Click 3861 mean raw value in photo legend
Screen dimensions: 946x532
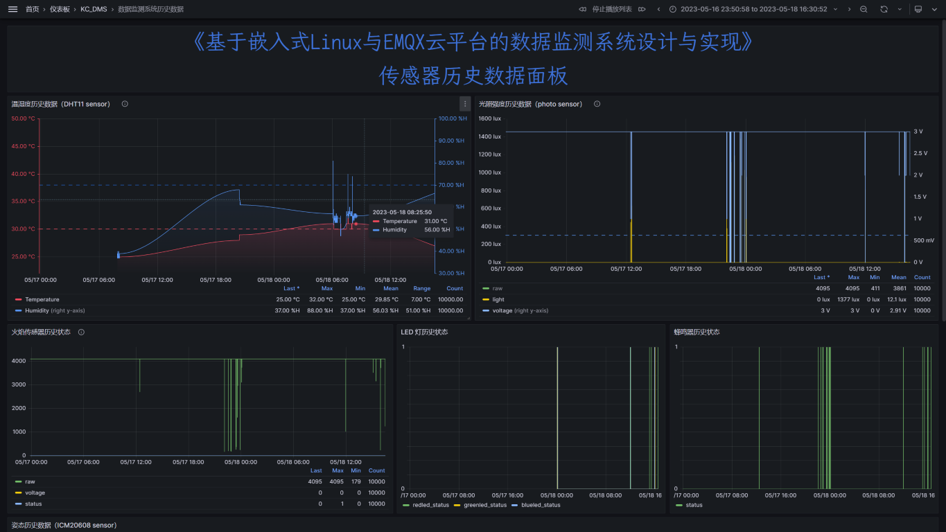pyautogui.click(x=900, y=288)
